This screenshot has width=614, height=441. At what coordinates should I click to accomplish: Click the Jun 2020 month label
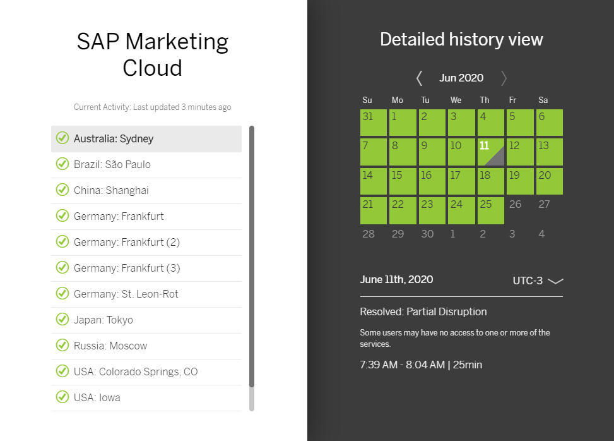pyautogui.click(x=461, y=78)
